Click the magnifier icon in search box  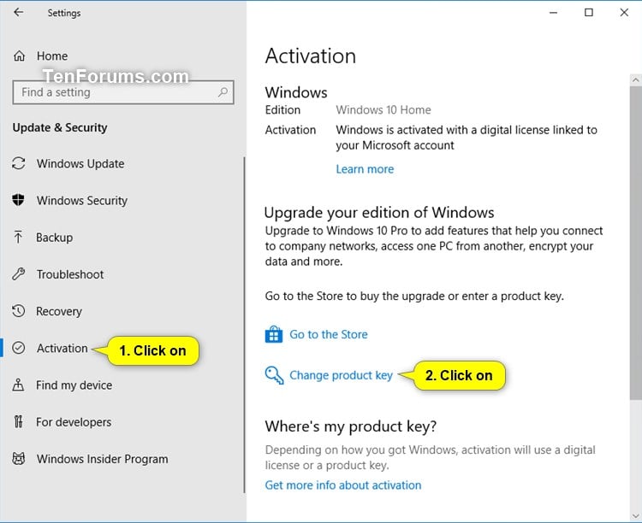click(x=223, y=92)
